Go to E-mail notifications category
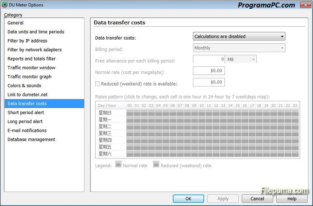Viewport: 313px width, 206px height. click(x=44, y=131)
